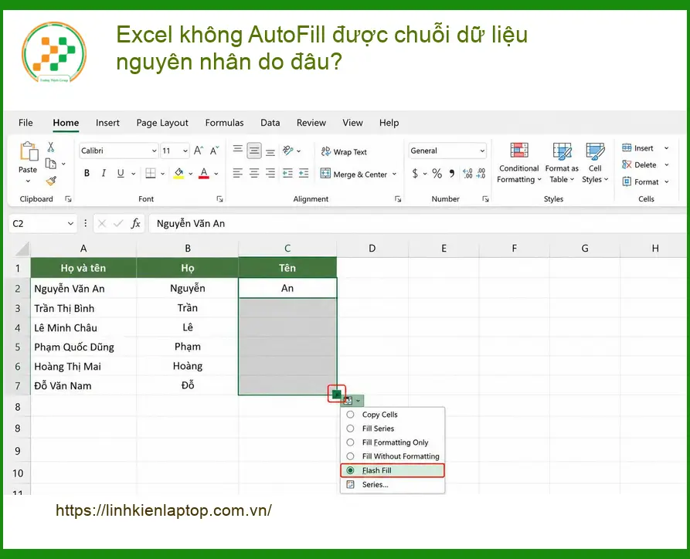This screenshot has width=690, height=559.
Task: Select Middle Align icon
Action: 254,151
